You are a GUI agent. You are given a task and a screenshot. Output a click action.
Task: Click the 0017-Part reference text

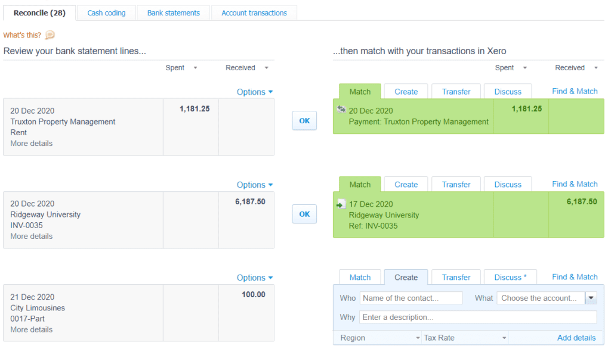tap(27, 319)
